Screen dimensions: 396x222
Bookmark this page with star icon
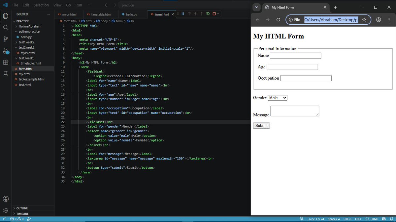pos(364,20)
